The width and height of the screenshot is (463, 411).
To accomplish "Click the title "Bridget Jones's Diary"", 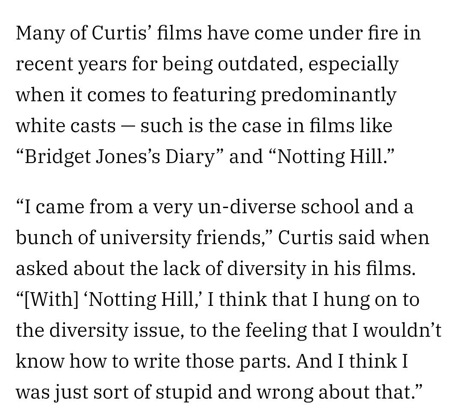I will [120, 157].
